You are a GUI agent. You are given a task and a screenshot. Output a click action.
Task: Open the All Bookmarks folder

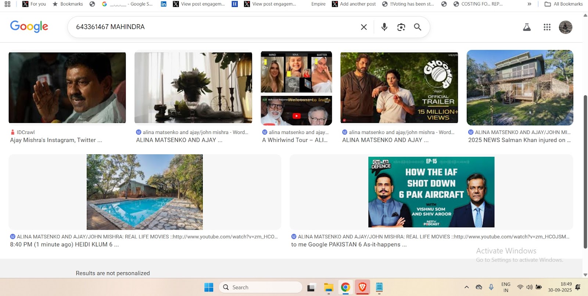coord(563,4)
